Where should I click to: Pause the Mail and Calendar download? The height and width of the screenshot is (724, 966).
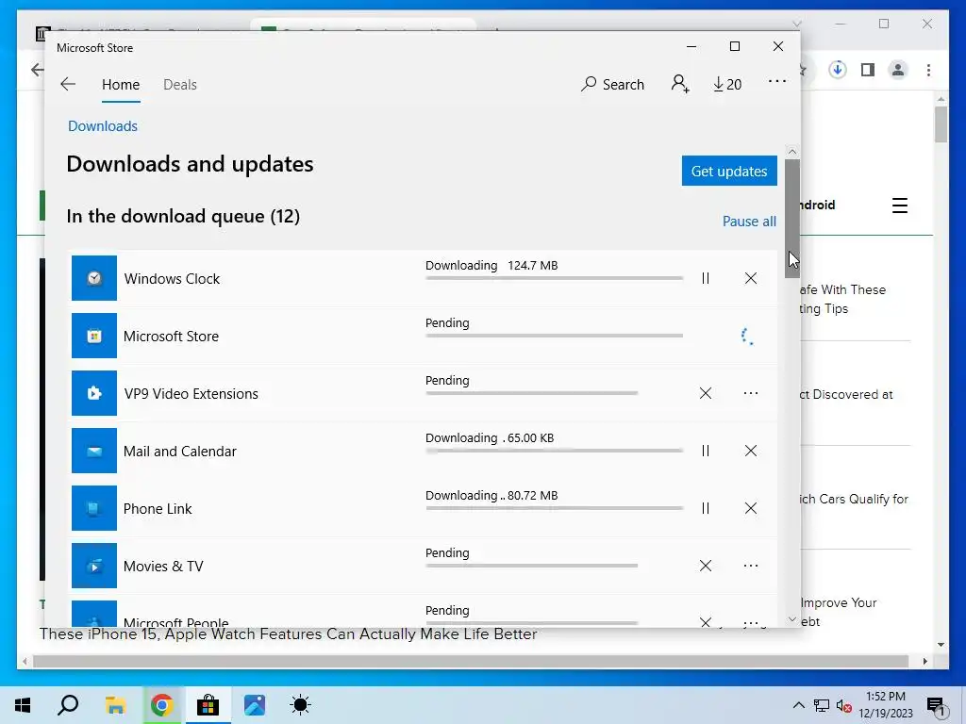pos(706,451)
